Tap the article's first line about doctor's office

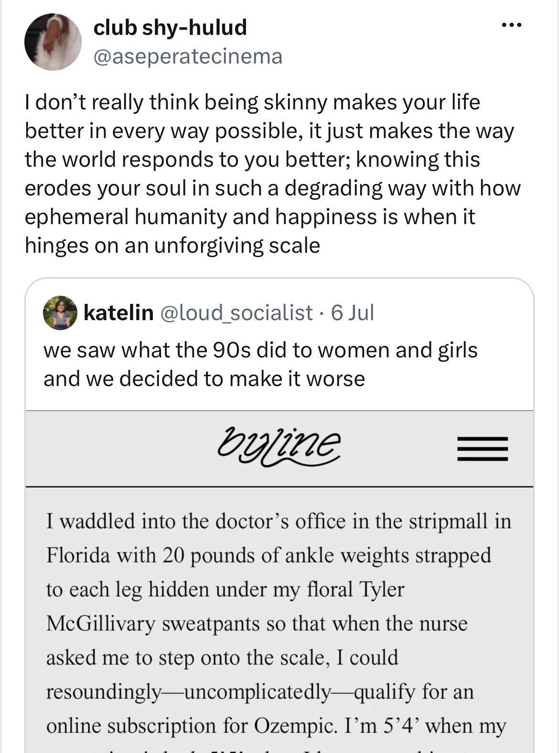coord(279,521)
